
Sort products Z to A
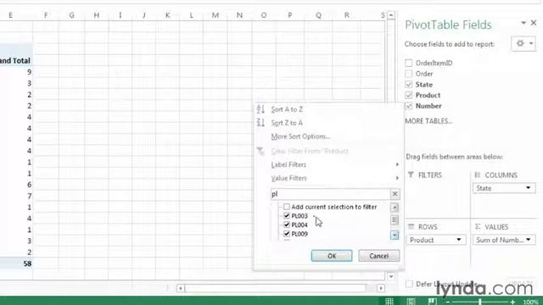tap(287, 123)
